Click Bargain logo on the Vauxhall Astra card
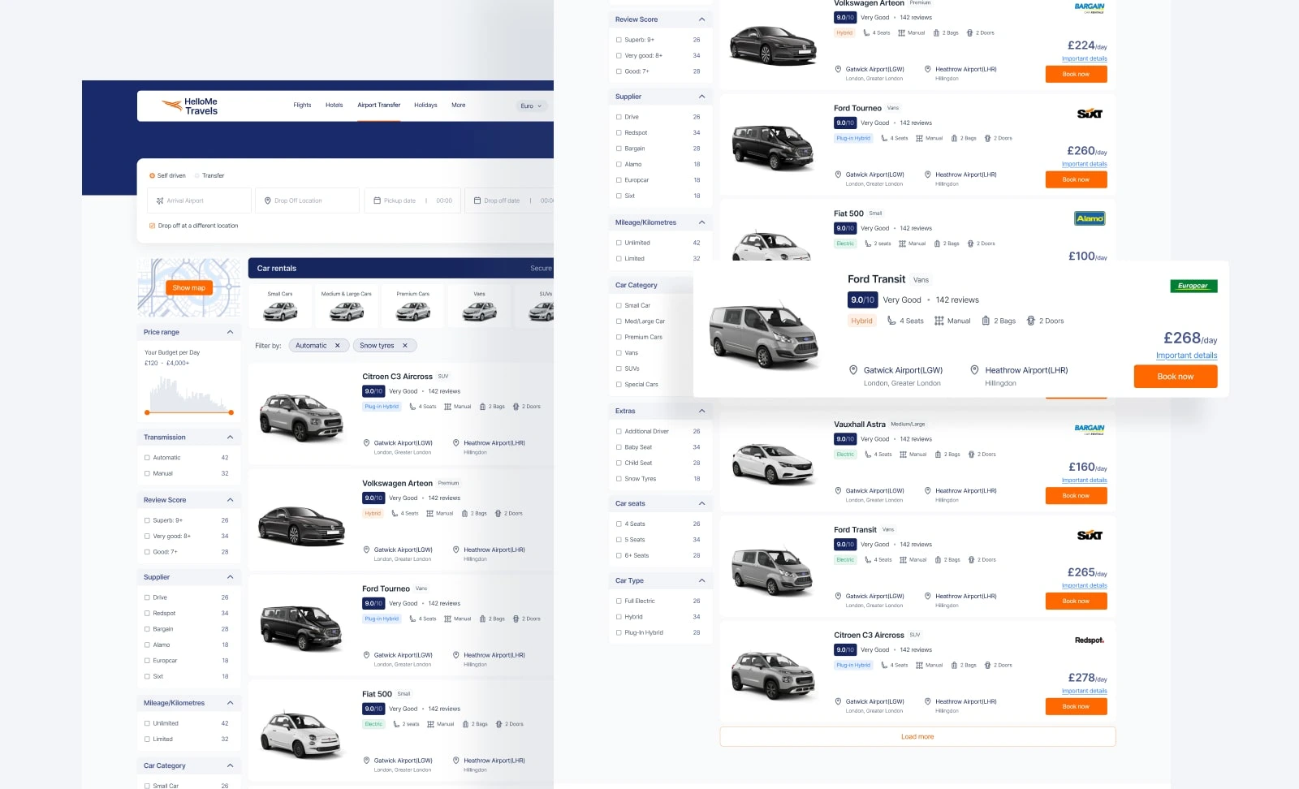Screen dimensions: 1299x789 click(1090, 429)
